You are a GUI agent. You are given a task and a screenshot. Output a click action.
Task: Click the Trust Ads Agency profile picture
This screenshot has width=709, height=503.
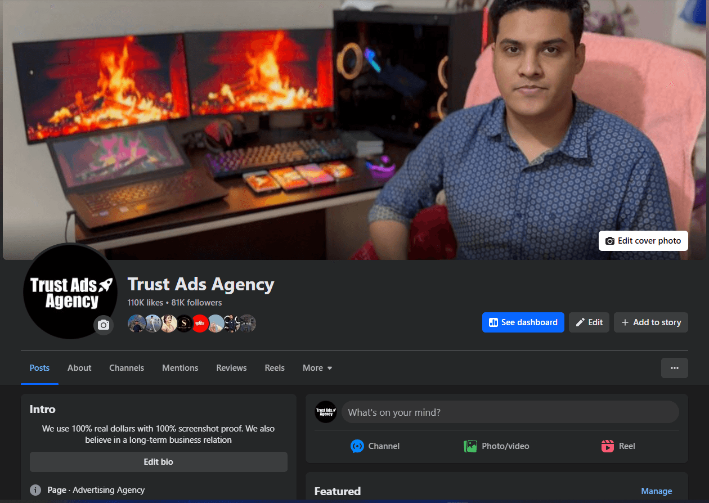click(x=70, y=291)
